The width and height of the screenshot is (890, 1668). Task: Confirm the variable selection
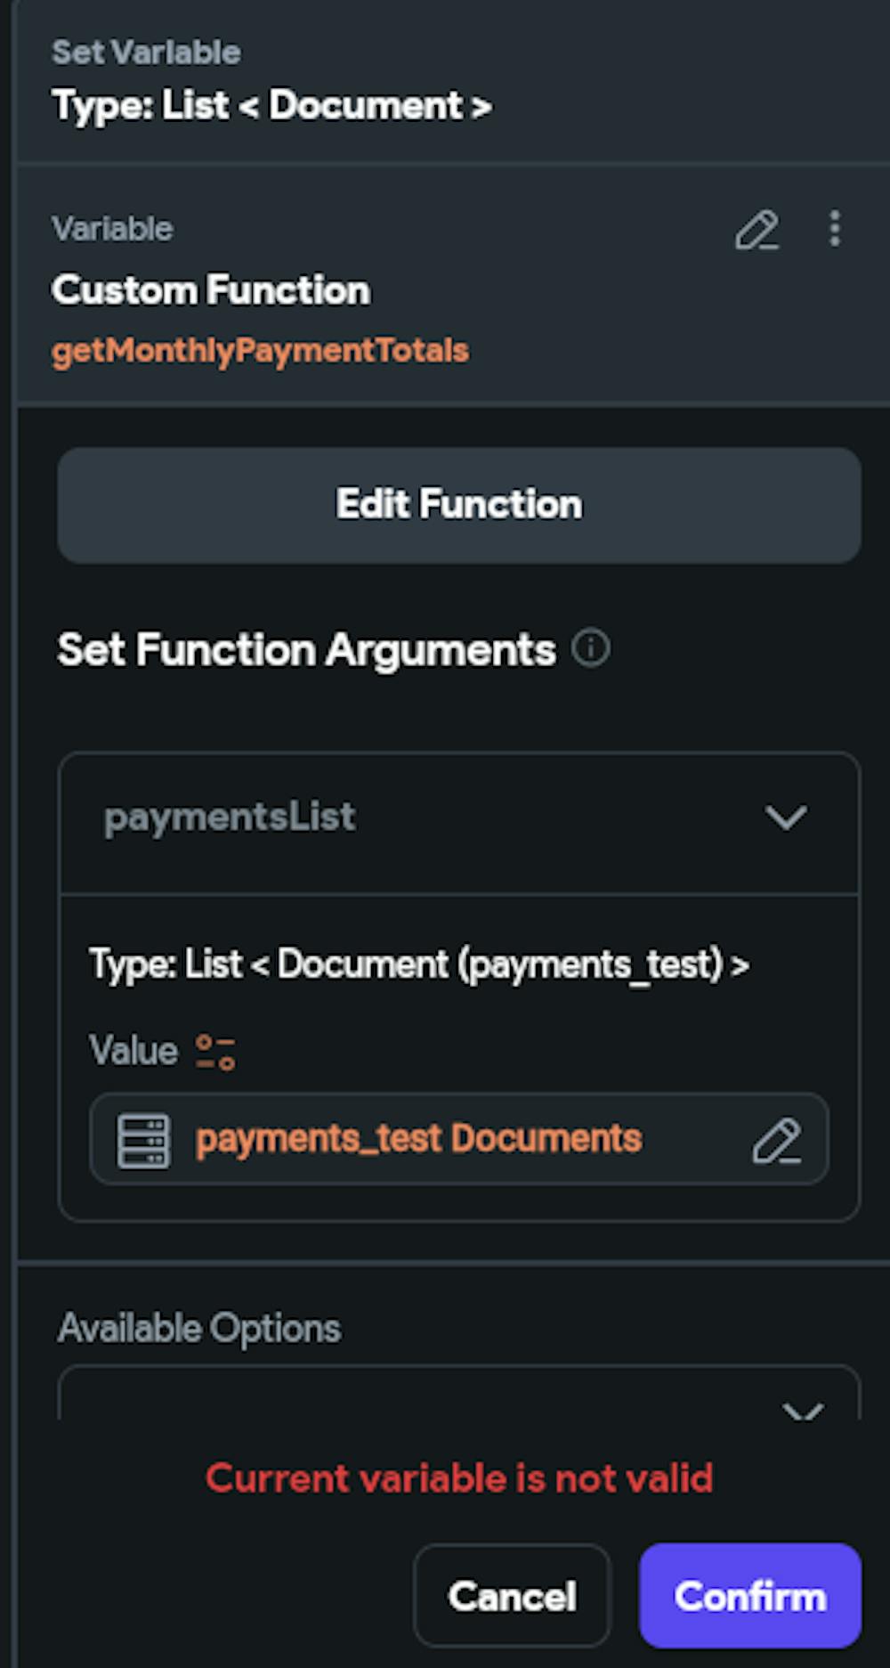pyautogui.click(x=749, y=1596)
